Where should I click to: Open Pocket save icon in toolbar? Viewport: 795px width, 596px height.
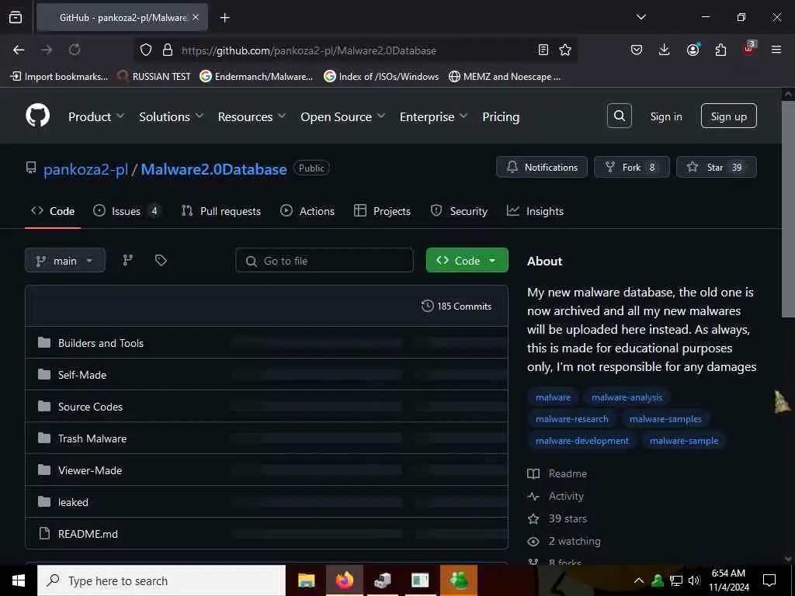pos(637,50)
